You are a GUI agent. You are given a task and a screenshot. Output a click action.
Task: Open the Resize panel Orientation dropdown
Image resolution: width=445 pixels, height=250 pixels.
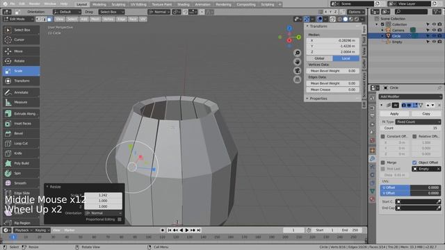104,213
